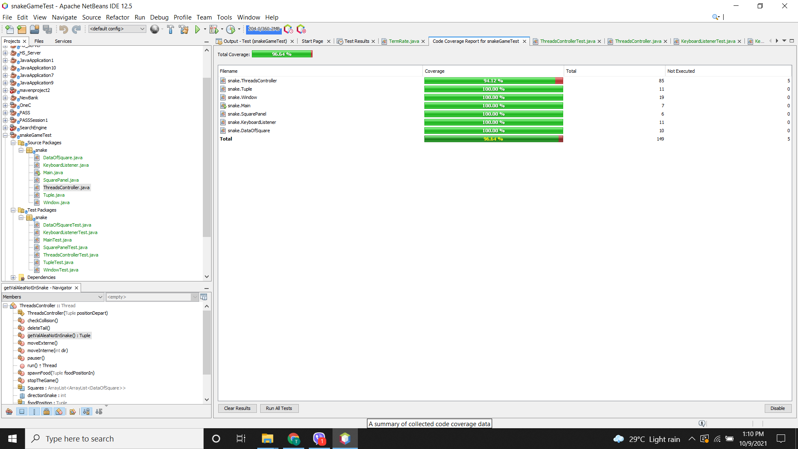Click the New Project toolbar icon
Screen dimensions: 798x449
click(22, 29)
